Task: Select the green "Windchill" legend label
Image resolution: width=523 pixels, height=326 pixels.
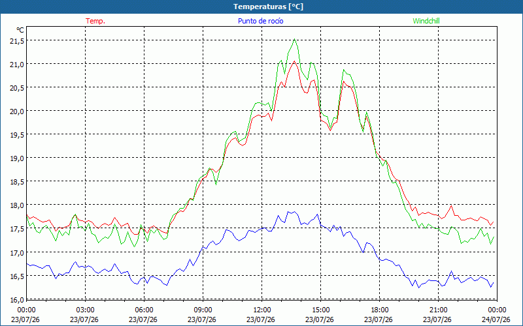Action: coord(426,21)
